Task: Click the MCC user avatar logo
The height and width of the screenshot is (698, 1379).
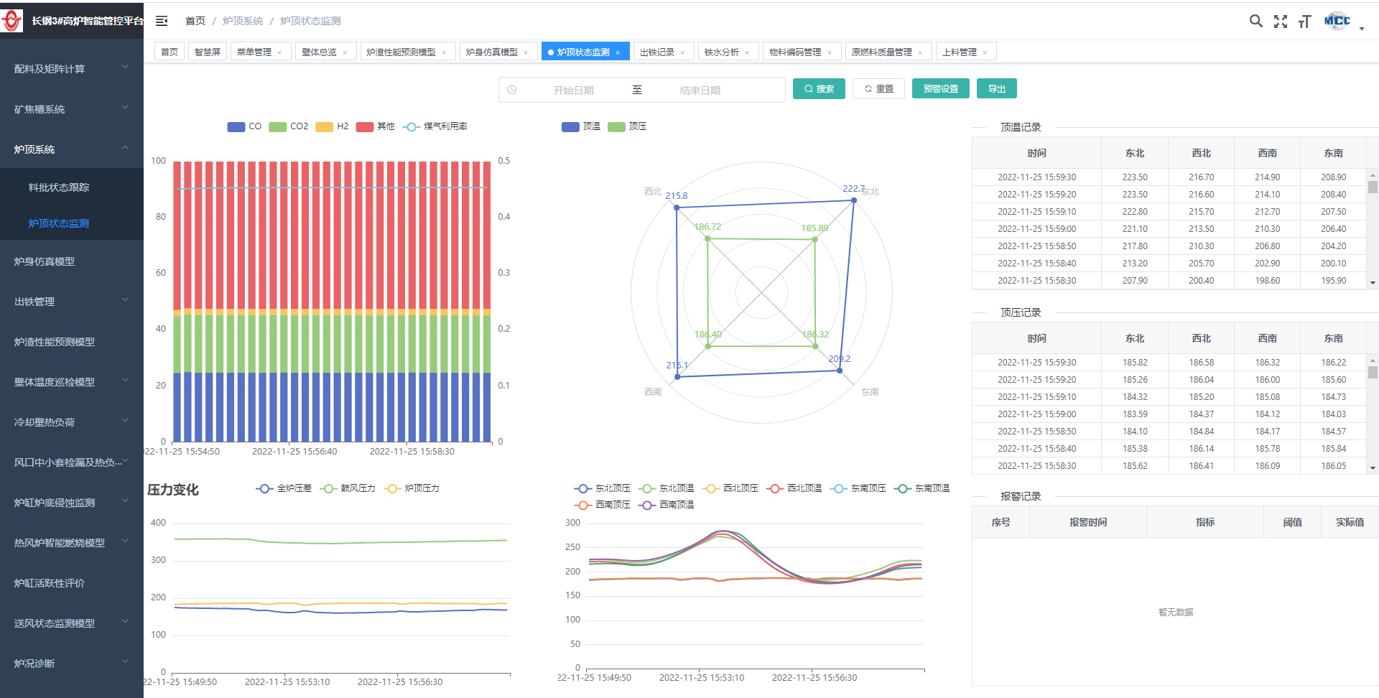Action: pos(1337,21)
